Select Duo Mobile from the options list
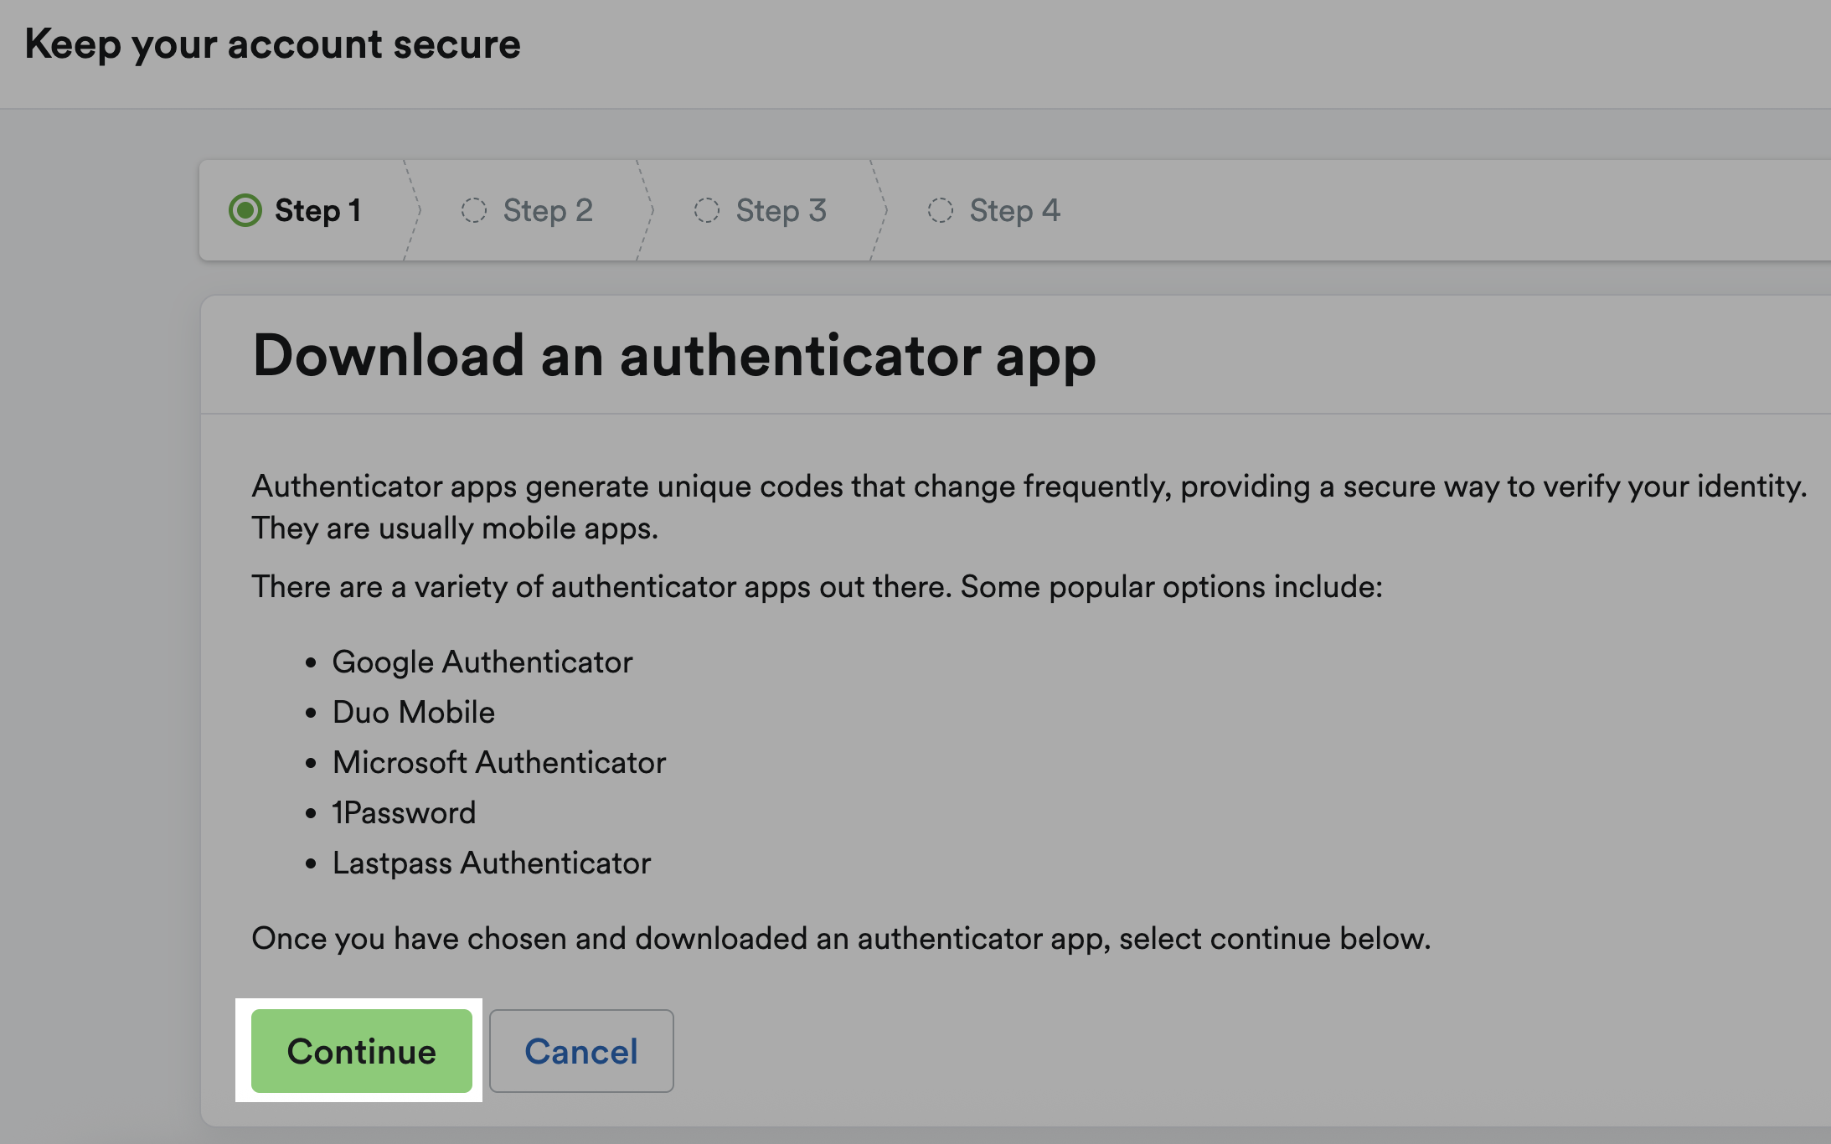The width and height of the screenshot is (1831, 1144). pos(414,712)
